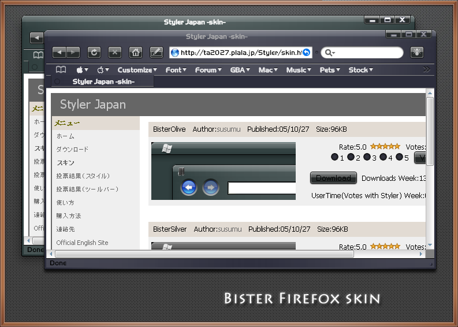Select rating 3 radio for BisterOlive
458x327 pixels.
[x=367, y=157]
